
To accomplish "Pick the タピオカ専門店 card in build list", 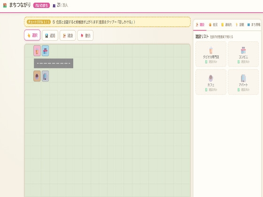I will coord(211,54).
